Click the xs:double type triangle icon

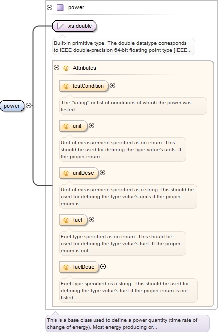tap(60, 26)
